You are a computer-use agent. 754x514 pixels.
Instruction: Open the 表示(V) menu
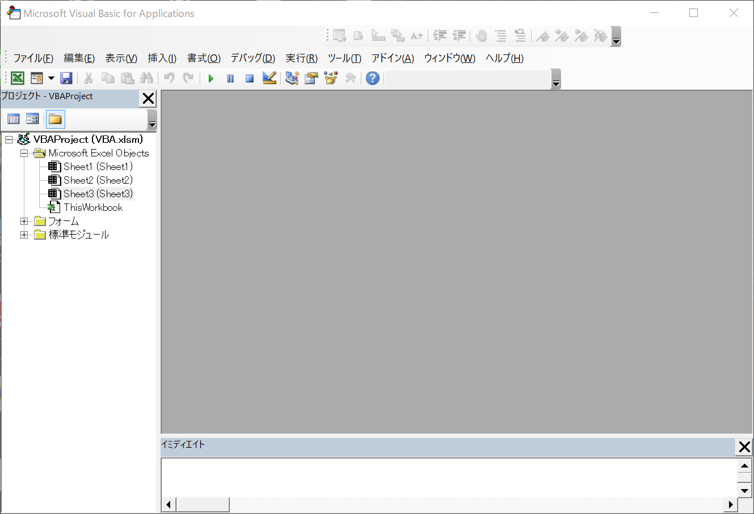(121, 58)
